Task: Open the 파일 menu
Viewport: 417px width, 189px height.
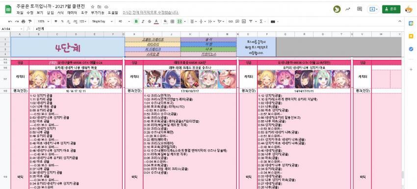Action: tap(20, 12)
